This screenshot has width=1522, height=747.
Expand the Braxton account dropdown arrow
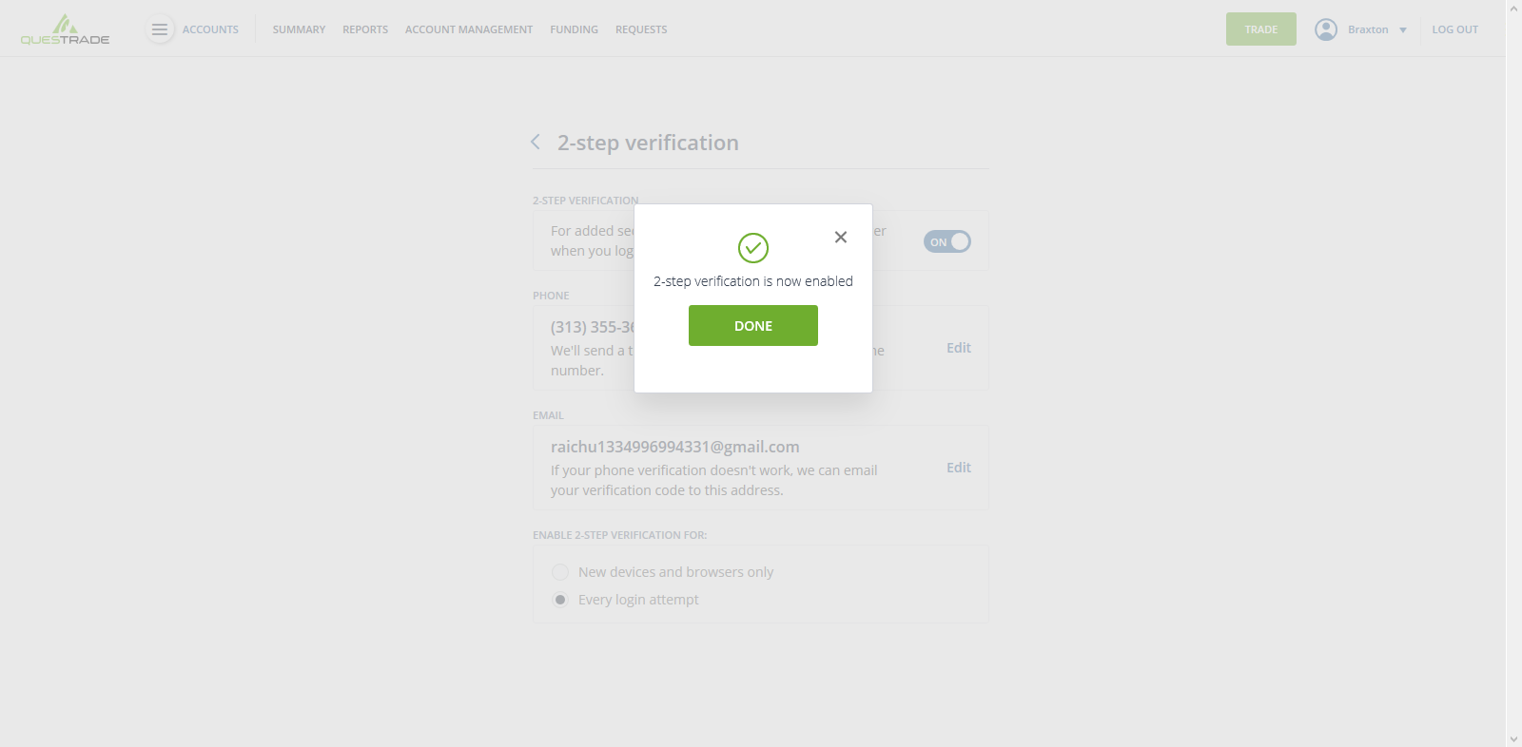[x=1403, y=30]
